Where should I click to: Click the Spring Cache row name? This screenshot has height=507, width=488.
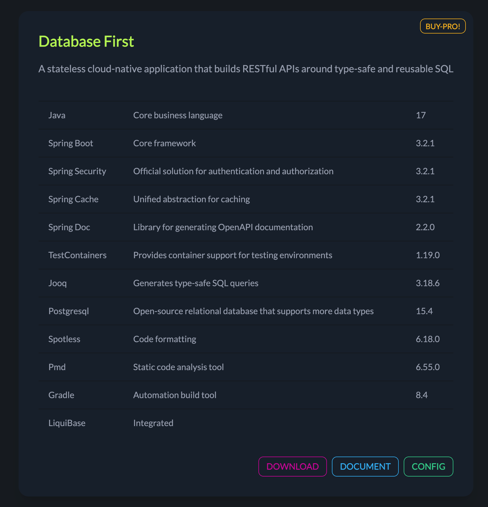(73, 199)
